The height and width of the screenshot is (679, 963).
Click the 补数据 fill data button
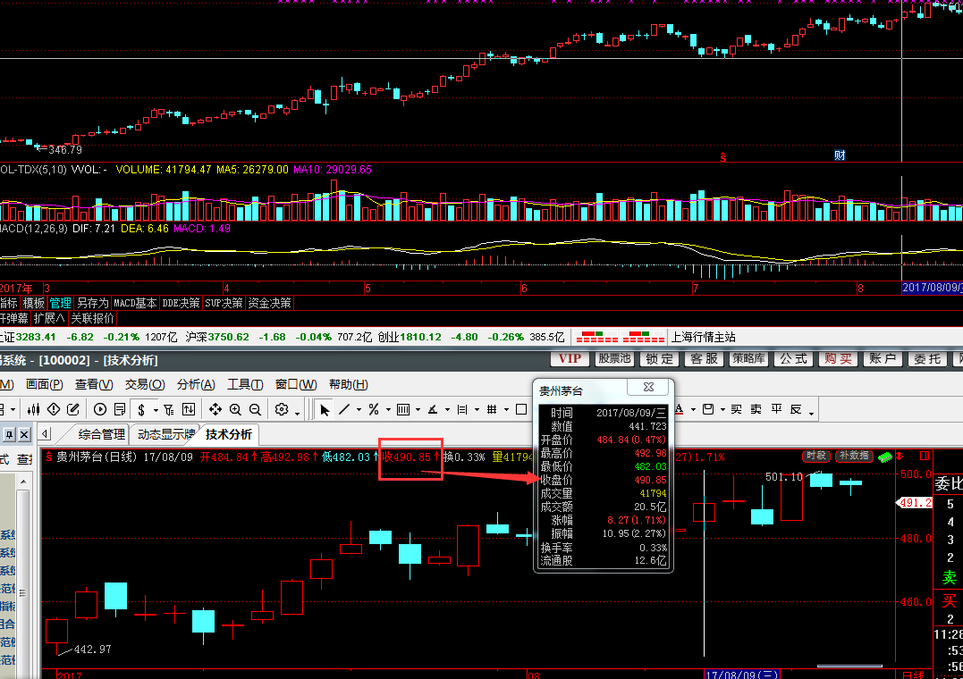point(854,456)
